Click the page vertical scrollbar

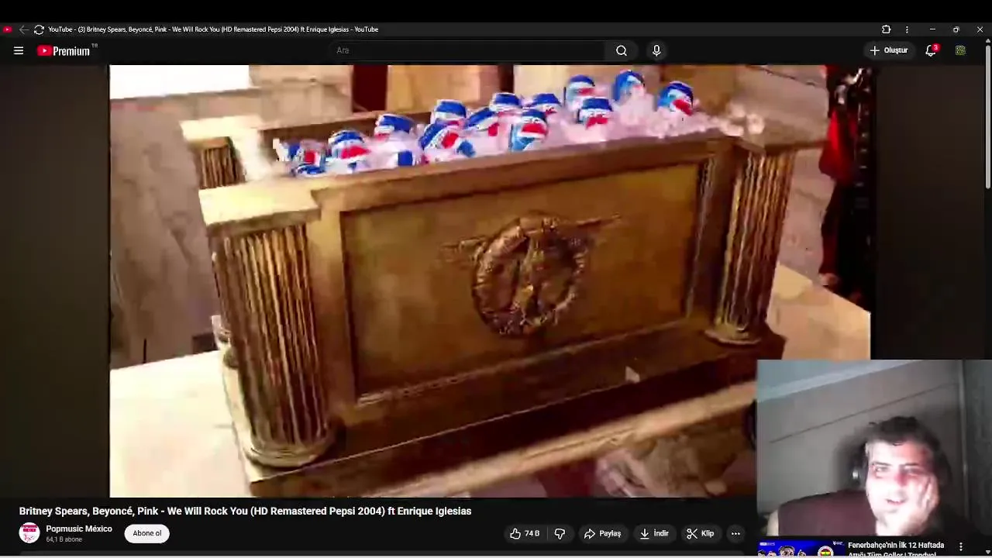point(987,116)
